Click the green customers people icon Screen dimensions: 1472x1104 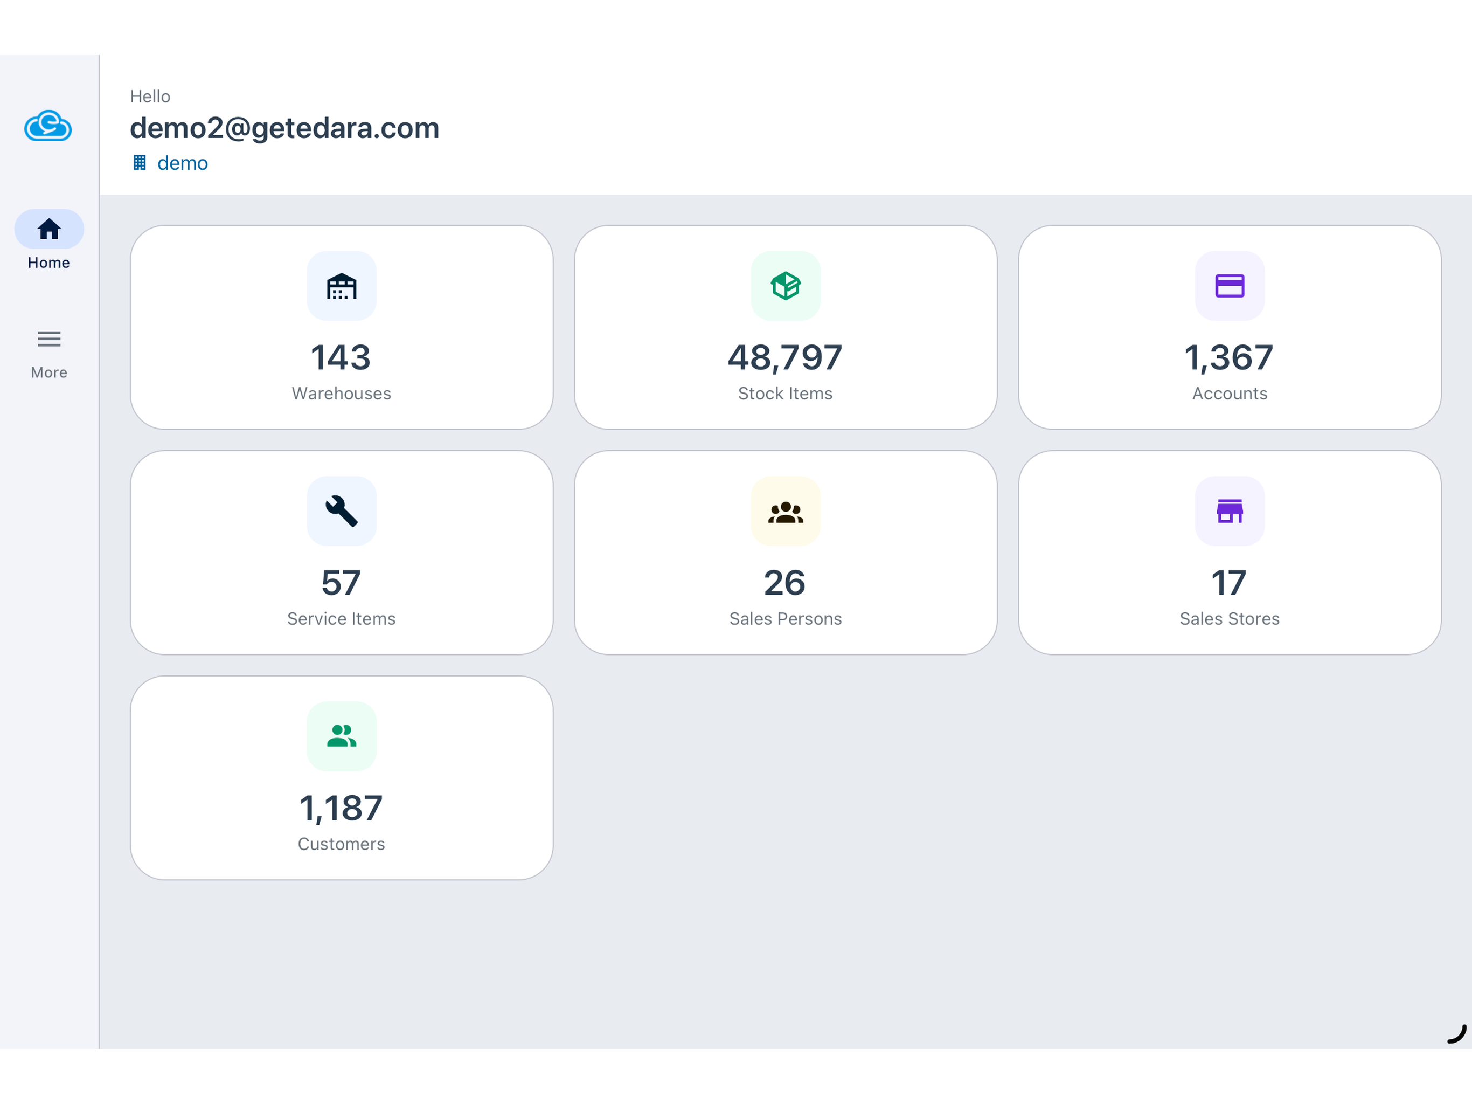pyautogui.click(x=342, y=736)
